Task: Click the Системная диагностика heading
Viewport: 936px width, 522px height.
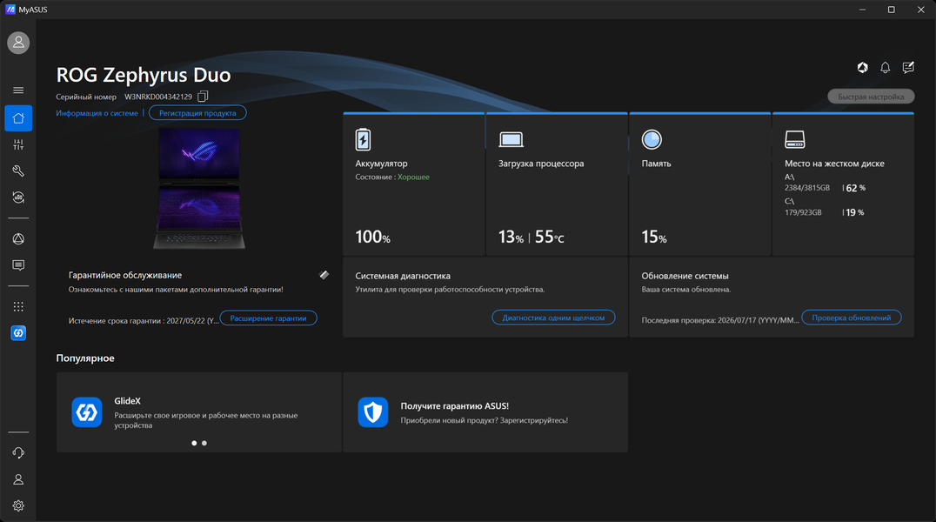Action: (403, 276)
